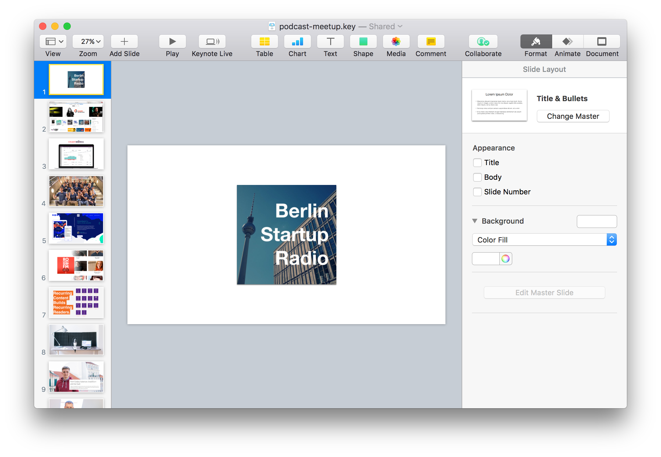661x457 pixels.
Task: Switch to the Document inspector tab
Action: coord(602,41)
